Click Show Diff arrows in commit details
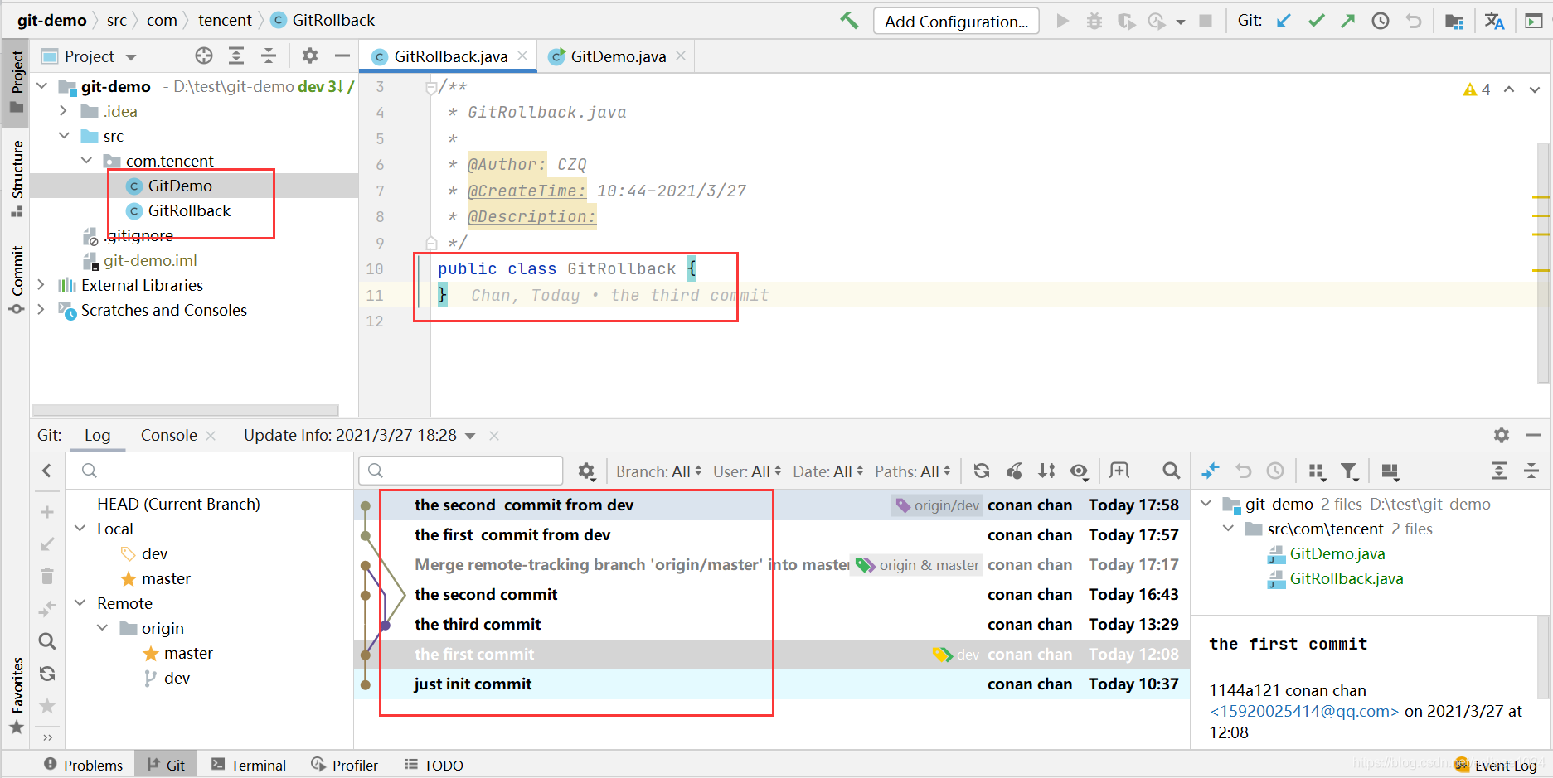The height and width of the screenshot is (778, 1553). (1211, 471)
